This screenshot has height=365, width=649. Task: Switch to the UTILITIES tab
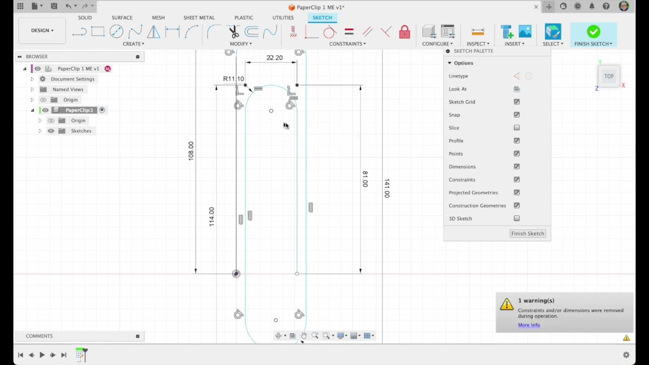click(283, 18)
